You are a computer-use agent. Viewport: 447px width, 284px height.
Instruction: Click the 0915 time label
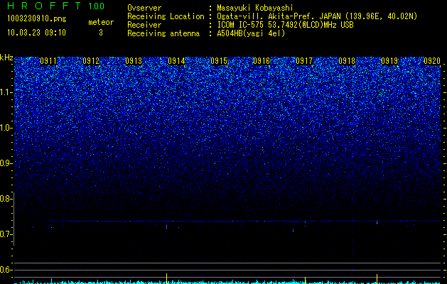pyautogui.click(x=219, y=61)
